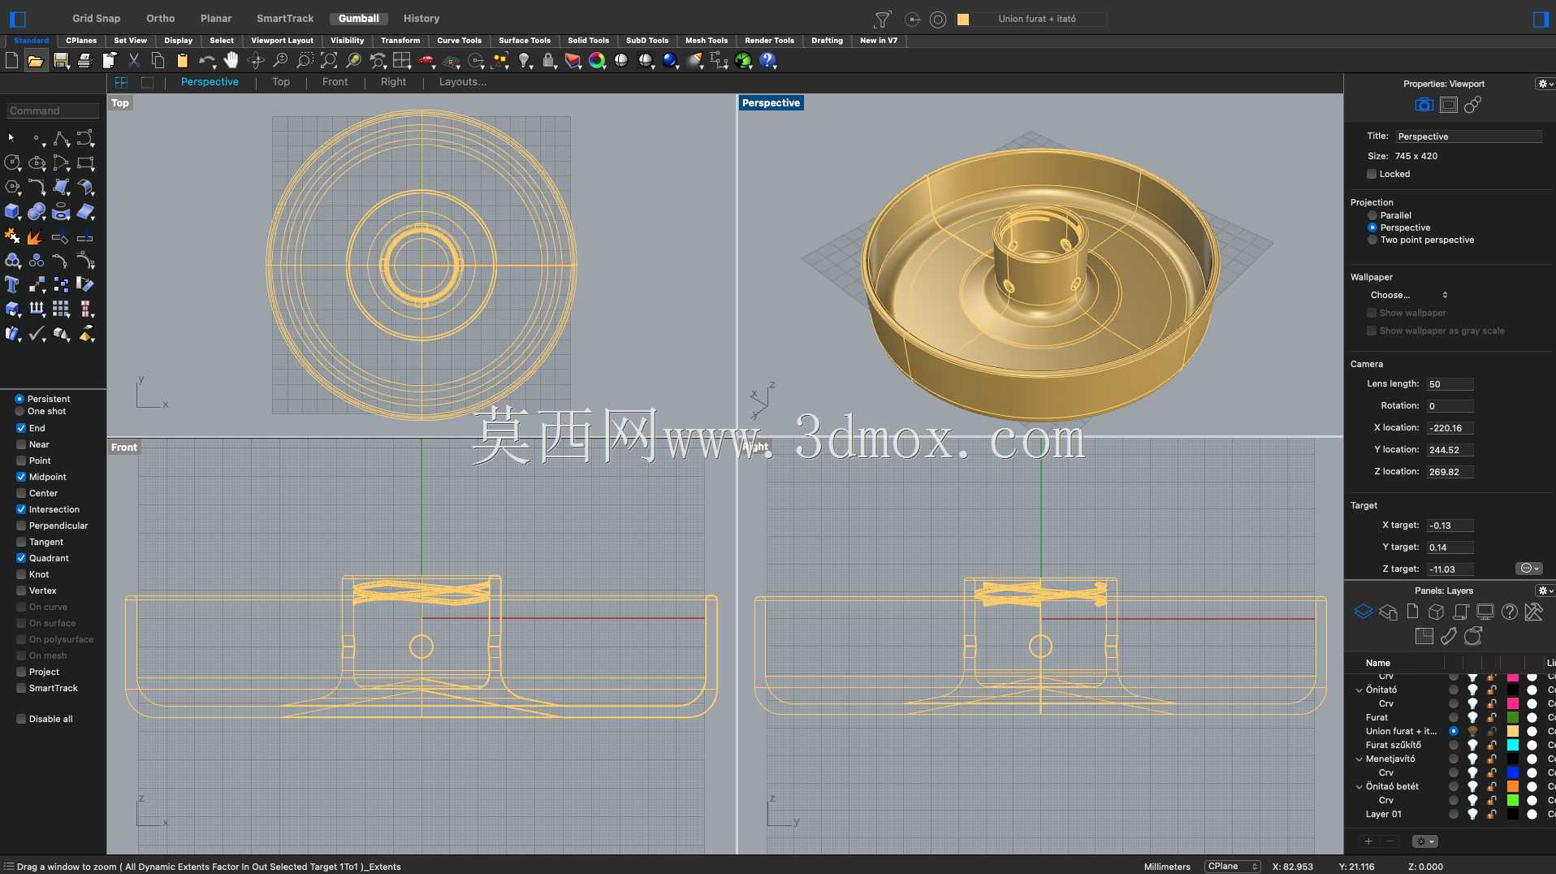Image resolution: width=1556 pixels, height=874 pixels.
Task: Open the Layouts viewport tab
Action: click(x=463, y=82)
